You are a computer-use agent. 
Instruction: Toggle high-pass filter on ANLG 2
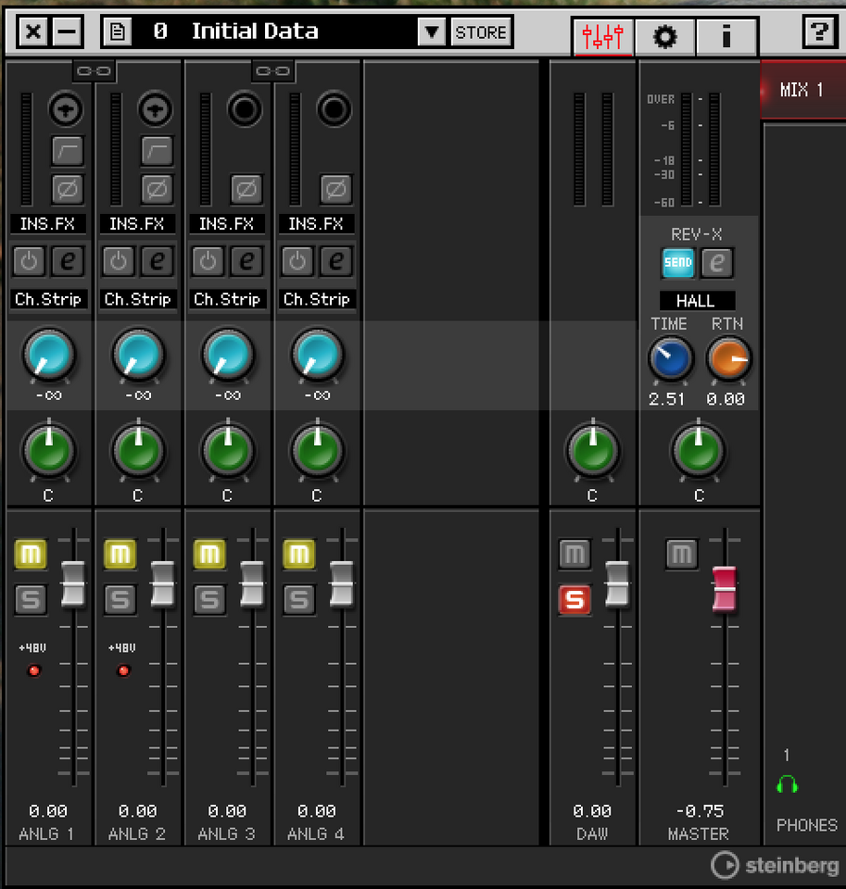pyautogui.click(x=157, y=151)
